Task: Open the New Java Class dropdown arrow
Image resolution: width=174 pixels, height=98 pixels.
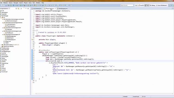Action: point(32,5)
